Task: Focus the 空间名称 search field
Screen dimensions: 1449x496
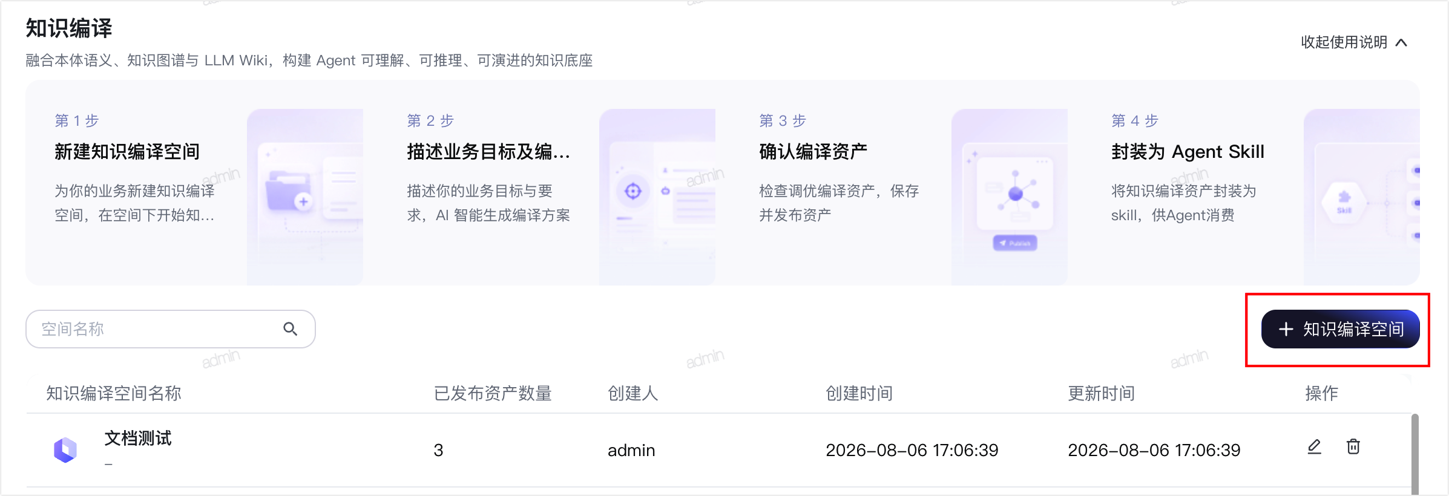Action: (171, 329)
